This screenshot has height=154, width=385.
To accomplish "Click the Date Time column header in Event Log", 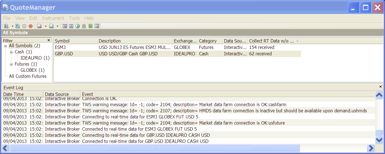I will pyautogui.click(x=22, y=94).
